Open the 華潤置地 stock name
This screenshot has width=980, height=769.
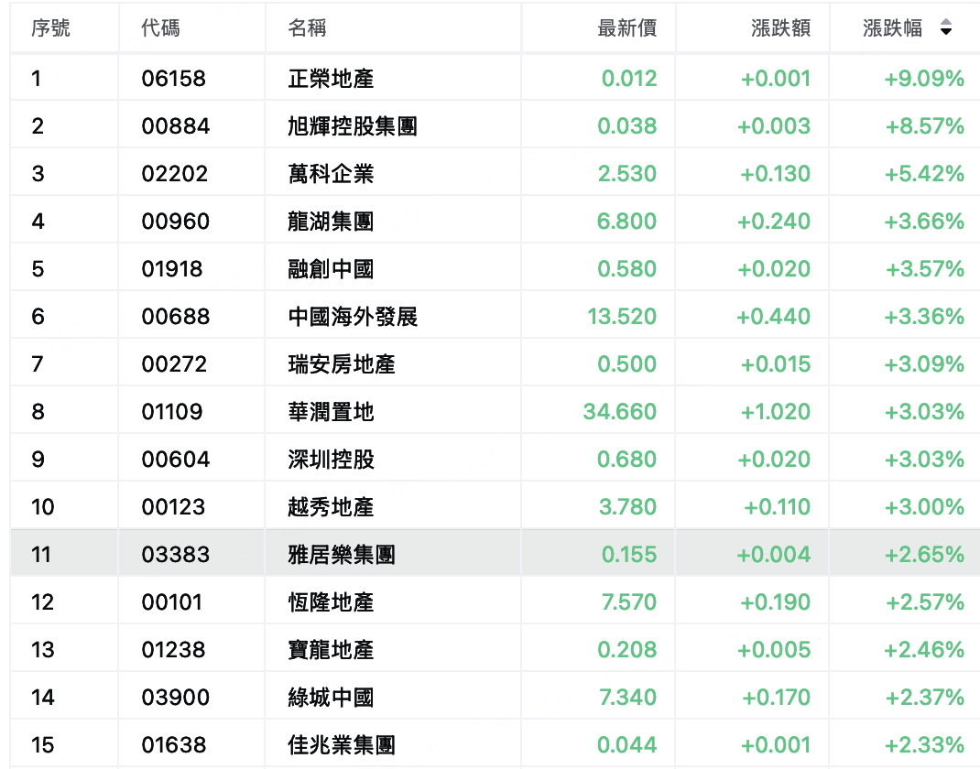pyautogui.click(x=331, y=412)
